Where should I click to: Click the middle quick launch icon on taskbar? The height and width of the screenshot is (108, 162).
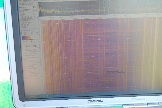pyautogui.click(x=45, y=96)
